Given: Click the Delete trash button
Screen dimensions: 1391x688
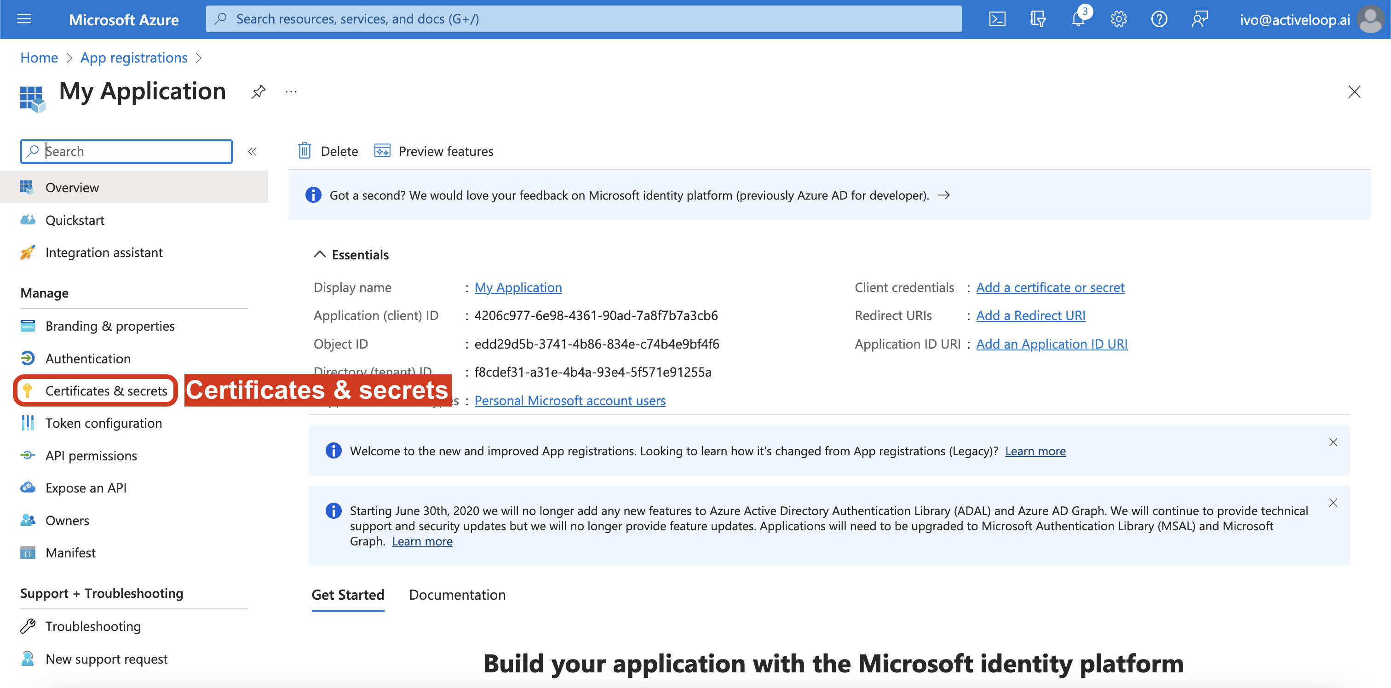Looking at the screenshot, I should pos(328,151).
